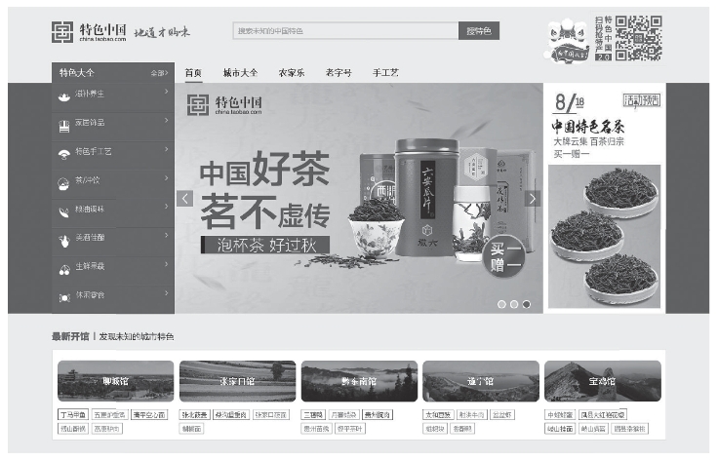
Task: Expand the 家居饰品 category chevron
Action: coord(166,120)
